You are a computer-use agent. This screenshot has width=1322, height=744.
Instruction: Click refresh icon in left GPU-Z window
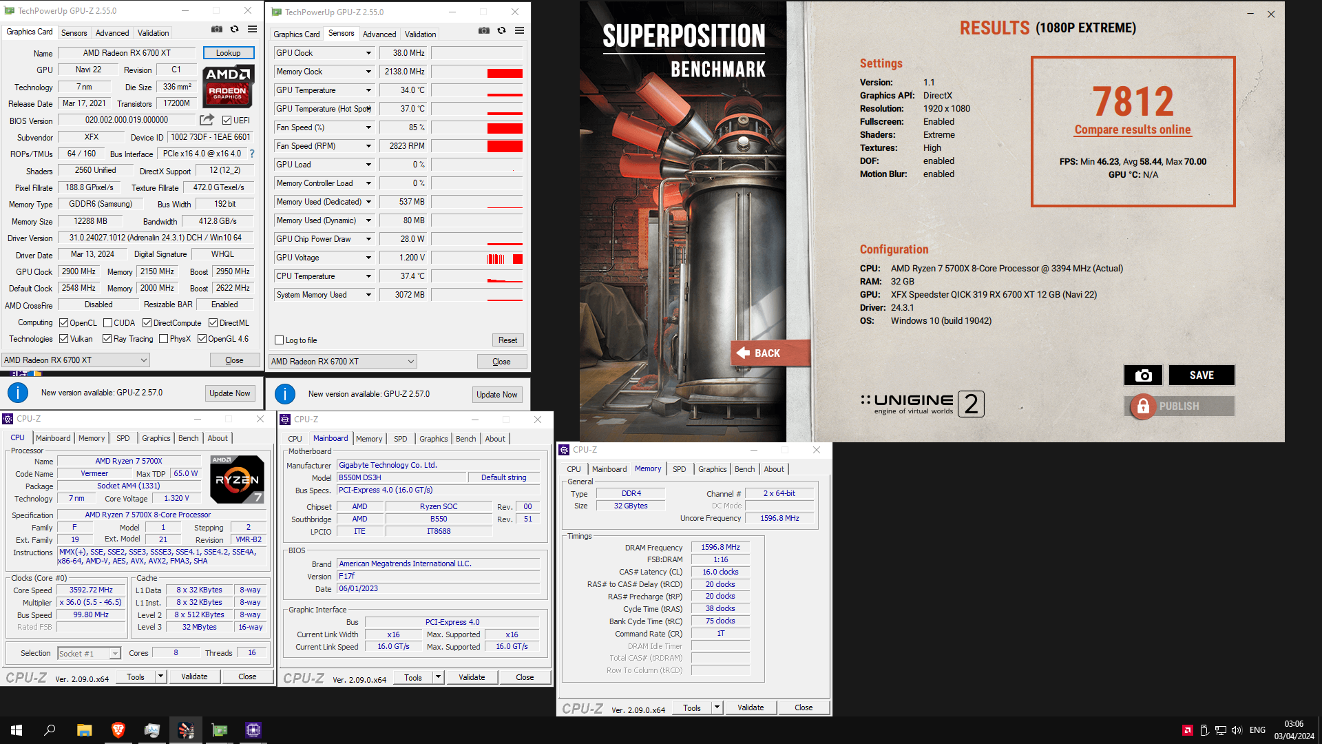(235, 30)
